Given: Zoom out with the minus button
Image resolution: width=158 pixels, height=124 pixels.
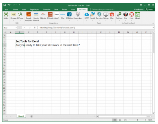Looking at the screenshot, I should click(129, 120).
